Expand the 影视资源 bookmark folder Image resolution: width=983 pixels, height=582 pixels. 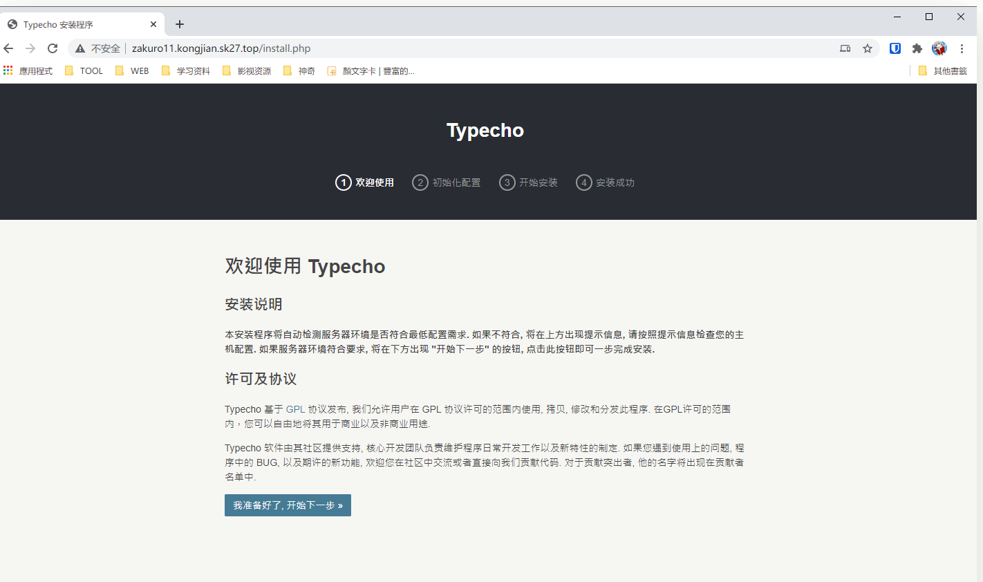tap(246, 71)
